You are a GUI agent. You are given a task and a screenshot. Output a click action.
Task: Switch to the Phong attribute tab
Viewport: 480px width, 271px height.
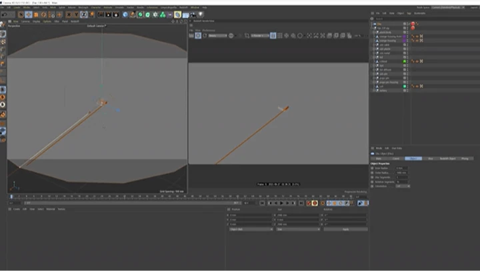click(465, 158)
